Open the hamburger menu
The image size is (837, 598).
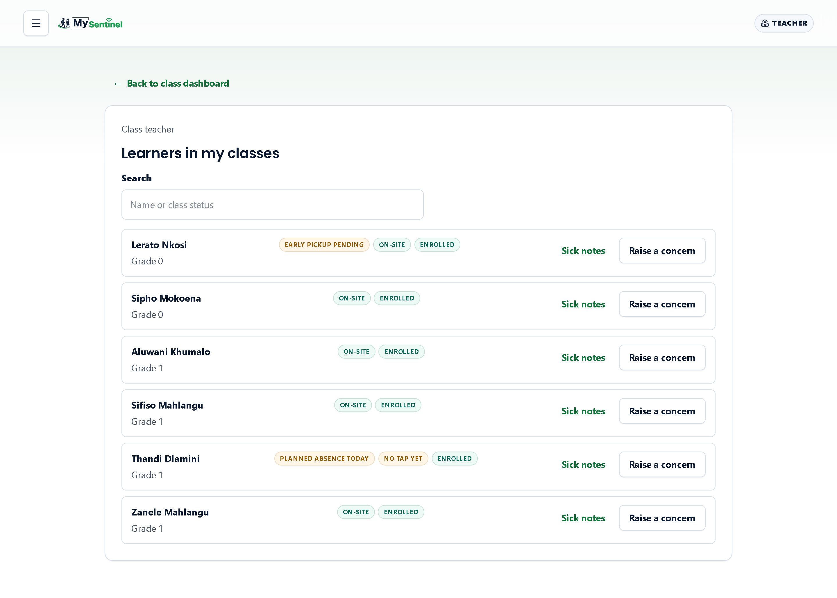(36, 23)
